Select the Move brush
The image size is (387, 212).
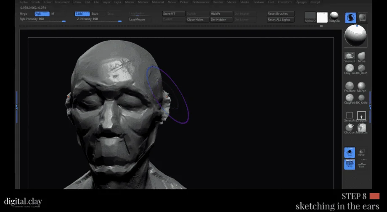(361, 56)
